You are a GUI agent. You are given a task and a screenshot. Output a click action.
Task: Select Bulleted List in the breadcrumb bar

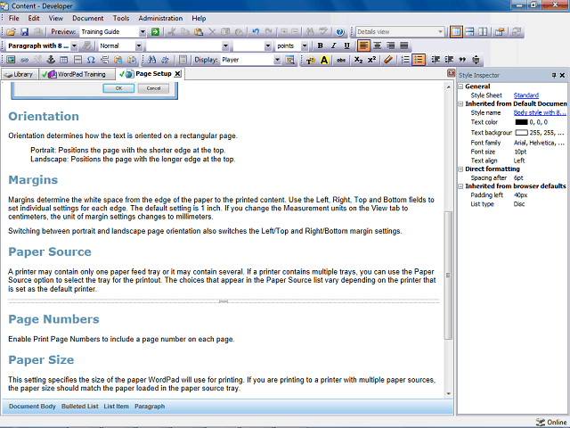pos(79,407)
